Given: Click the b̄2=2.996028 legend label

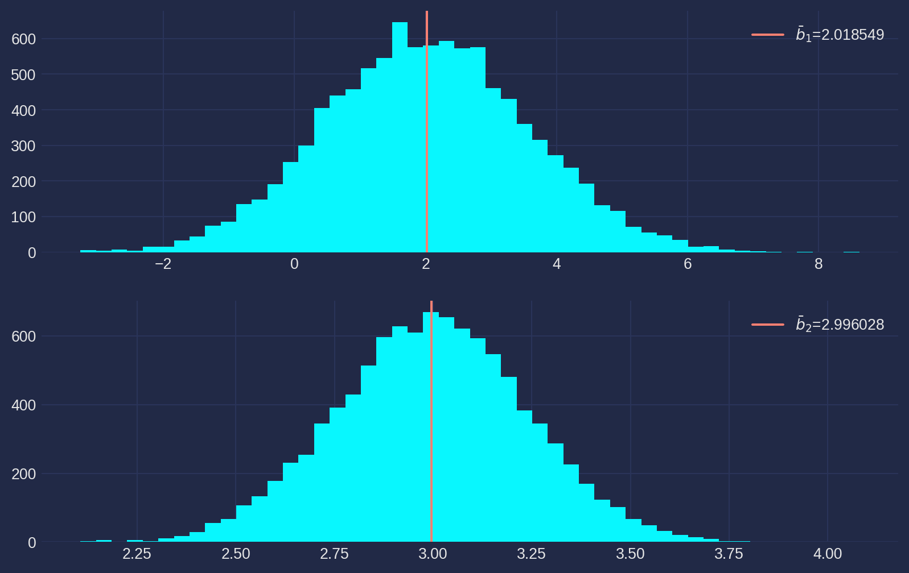Looking at the screenshot, I should pyautogui.click(x=840, y=325).
